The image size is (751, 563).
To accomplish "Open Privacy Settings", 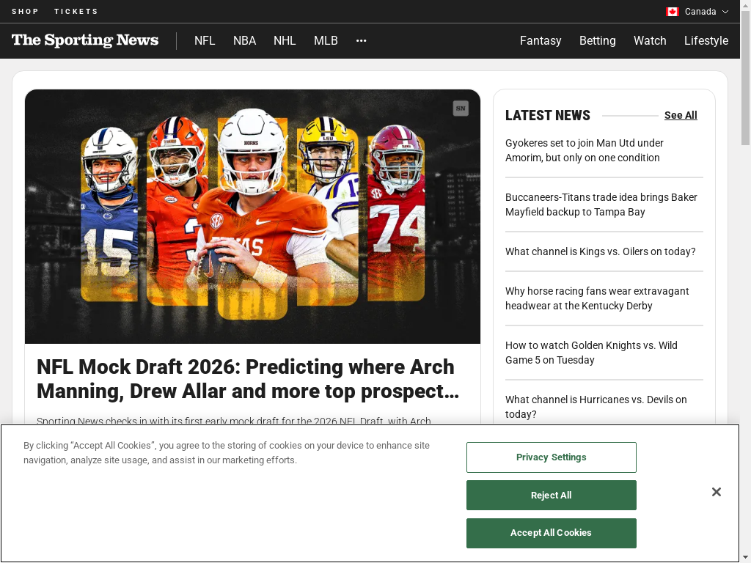I will click(551, 457).
